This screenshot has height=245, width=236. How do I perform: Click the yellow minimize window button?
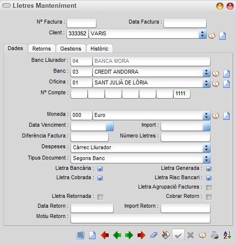point(220,6)
